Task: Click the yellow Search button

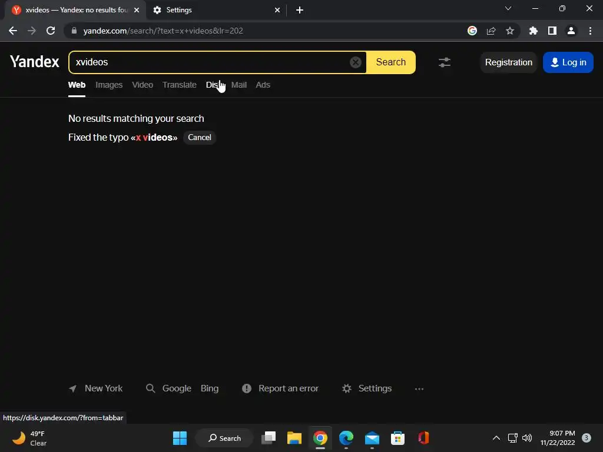Action: [x=391, y=62]
